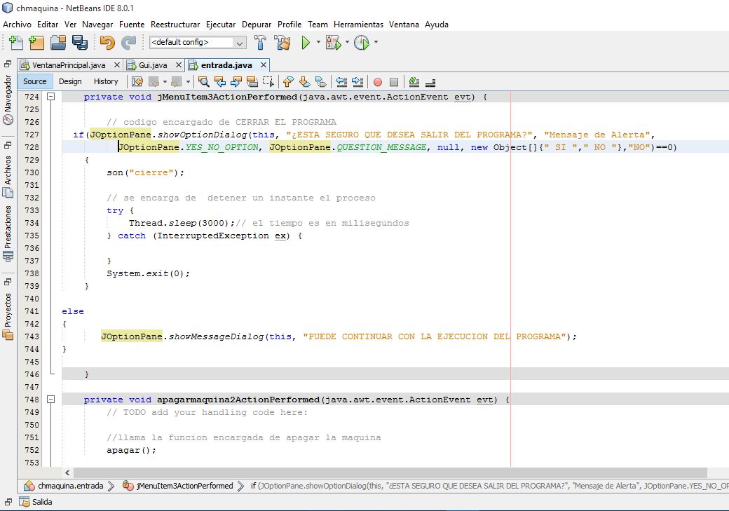Open the Navegar menu

click(x=97, y=24)
